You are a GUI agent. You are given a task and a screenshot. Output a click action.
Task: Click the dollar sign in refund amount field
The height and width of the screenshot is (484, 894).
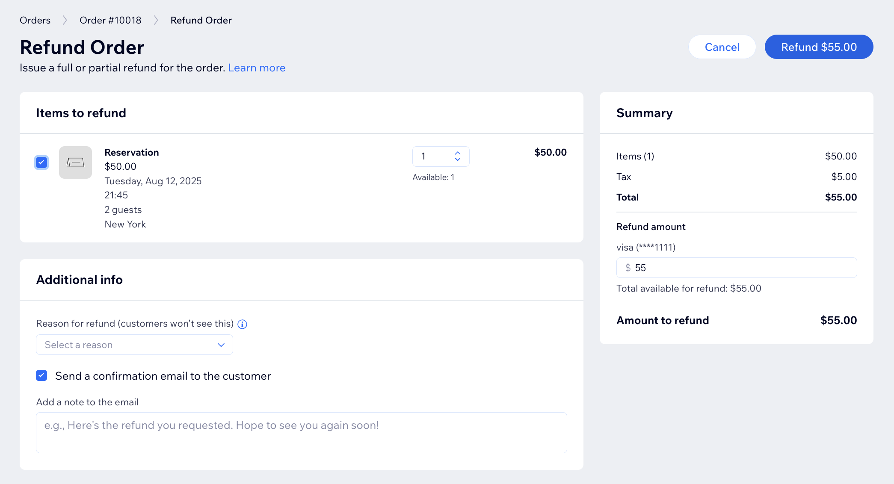coord(628,268)
